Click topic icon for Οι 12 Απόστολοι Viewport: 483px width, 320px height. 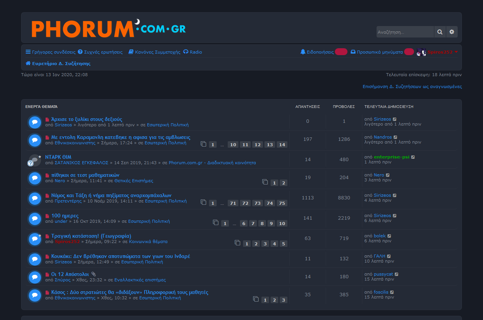click(x=35, y=277)
